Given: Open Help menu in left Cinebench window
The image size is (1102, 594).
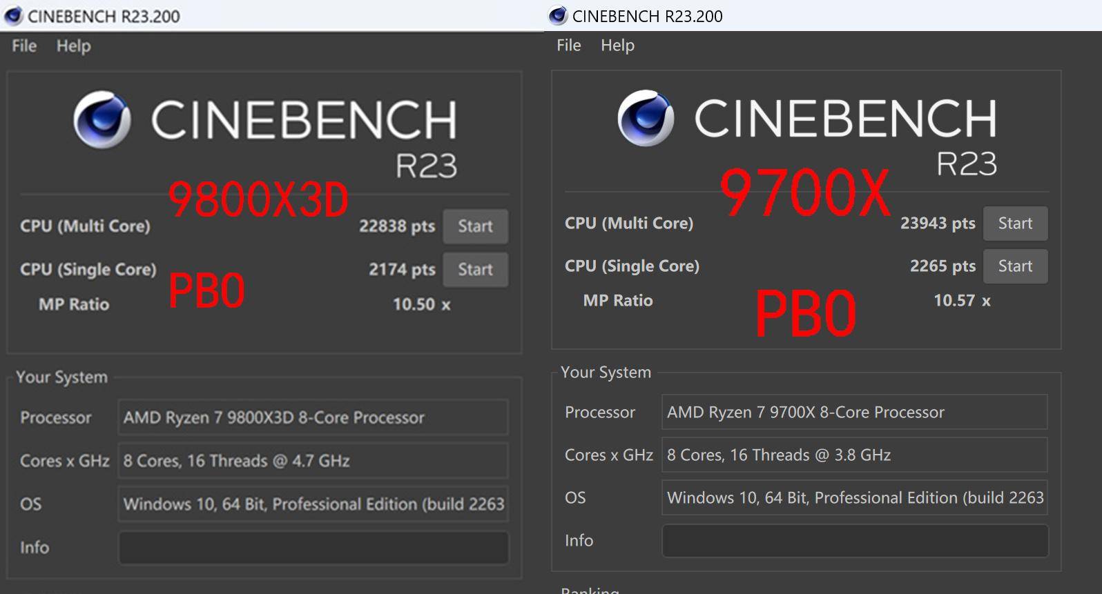Looking at the screenshot, I should pyautogui.click(x=73, y=46).
